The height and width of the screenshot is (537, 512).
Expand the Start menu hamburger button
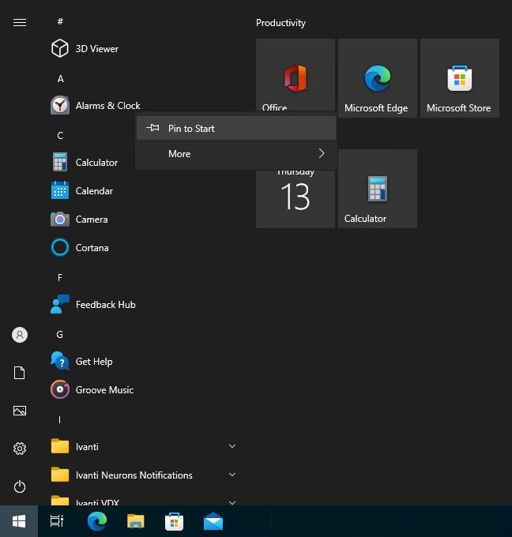(x=20, y=23)
